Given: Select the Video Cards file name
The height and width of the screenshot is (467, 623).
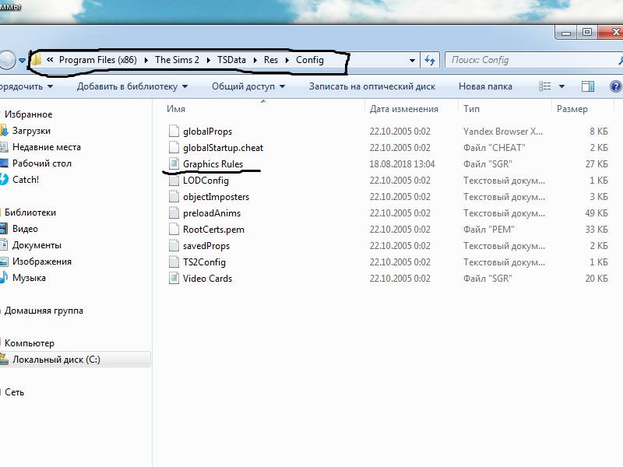Looking at the screenshot, I should (x=207, y=279).
